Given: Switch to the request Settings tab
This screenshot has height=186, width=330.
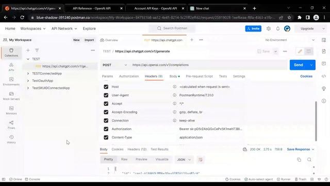Looking at the screenshot, I should click(239, 76).
